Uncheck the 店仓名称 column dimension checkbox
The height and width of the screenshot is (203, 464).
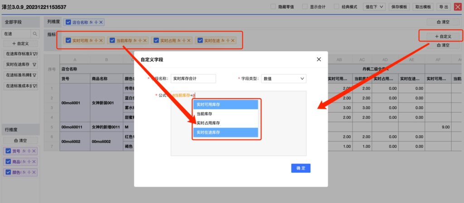click(x=68, y=22)
